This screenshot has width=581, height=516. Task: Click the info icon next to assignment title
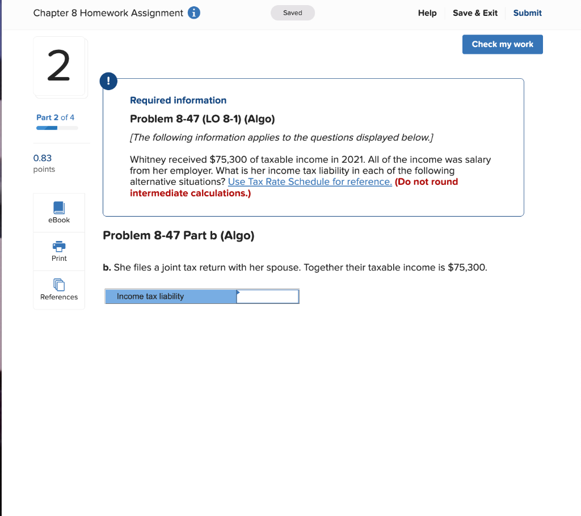tap(193, 12)
